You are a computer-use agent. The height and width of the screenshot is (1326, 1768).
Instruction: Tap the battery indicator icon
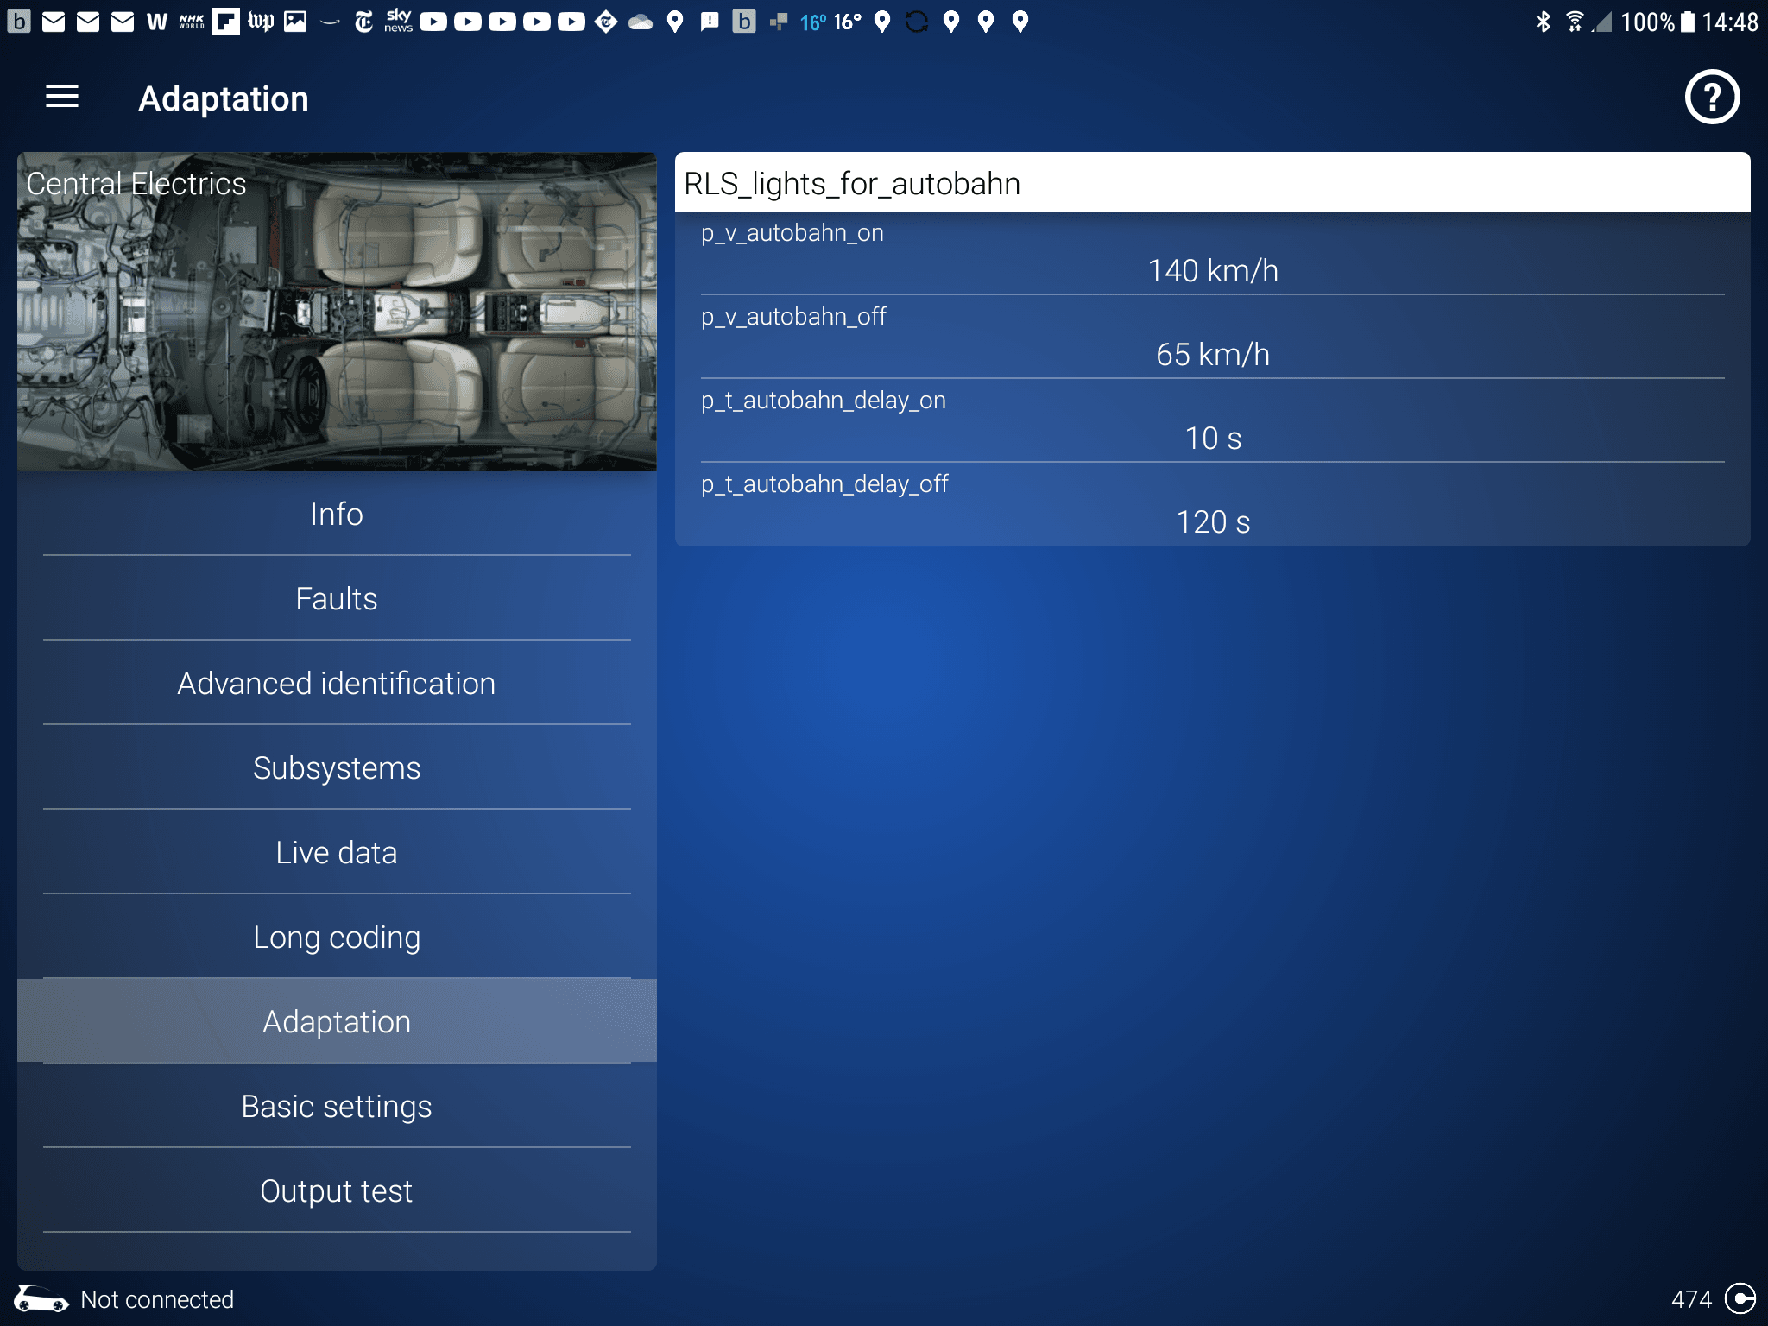pyautogui.click(x=1687, y=22)
